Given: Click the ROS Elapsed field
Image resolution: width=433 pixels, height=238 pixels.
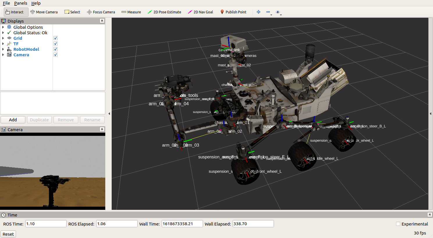Looking at the screenshot, I should 117,224.
